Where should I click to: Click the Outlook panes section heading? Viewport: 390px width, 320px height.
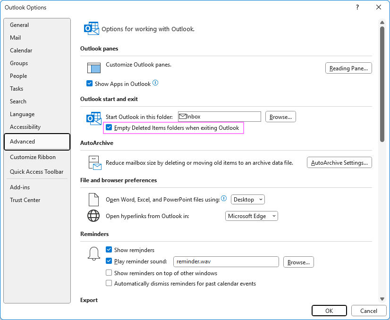click(x=99, y=49)
